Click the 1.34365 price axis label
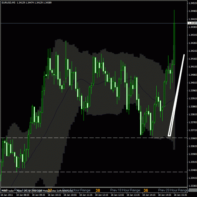197x197 pixels. tap(193, 27)
